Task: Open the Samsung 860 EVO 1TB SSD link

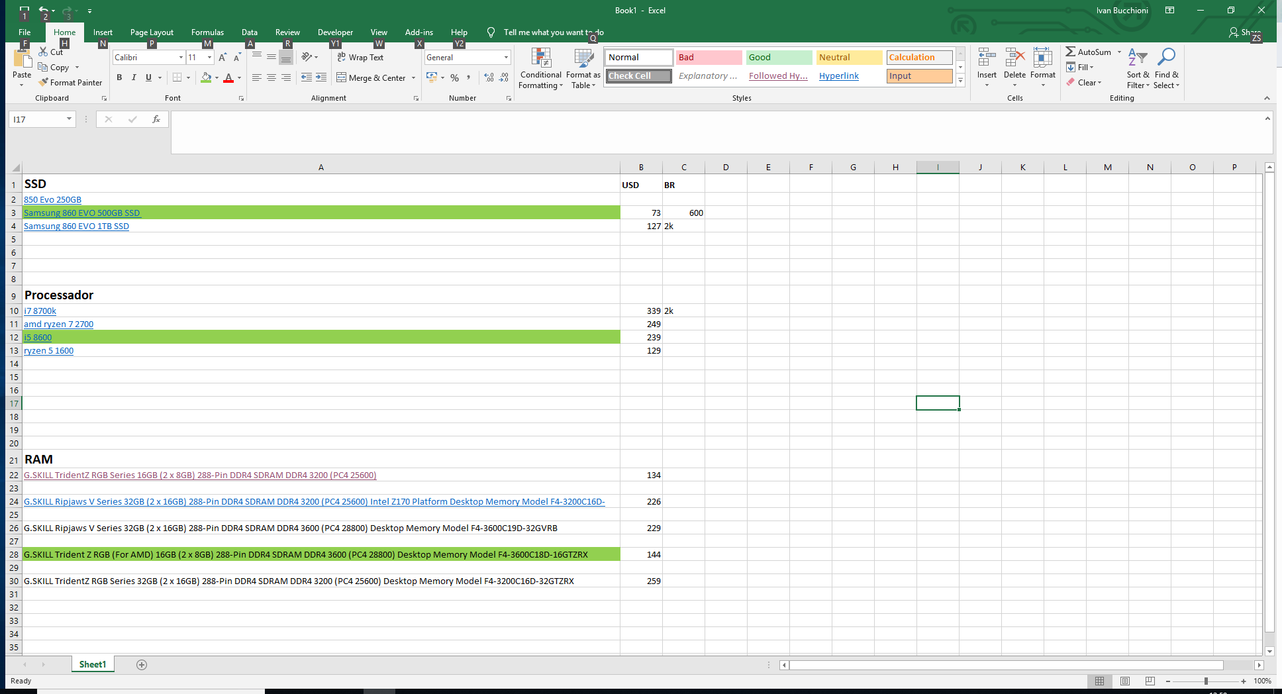Action: [76, 226]
